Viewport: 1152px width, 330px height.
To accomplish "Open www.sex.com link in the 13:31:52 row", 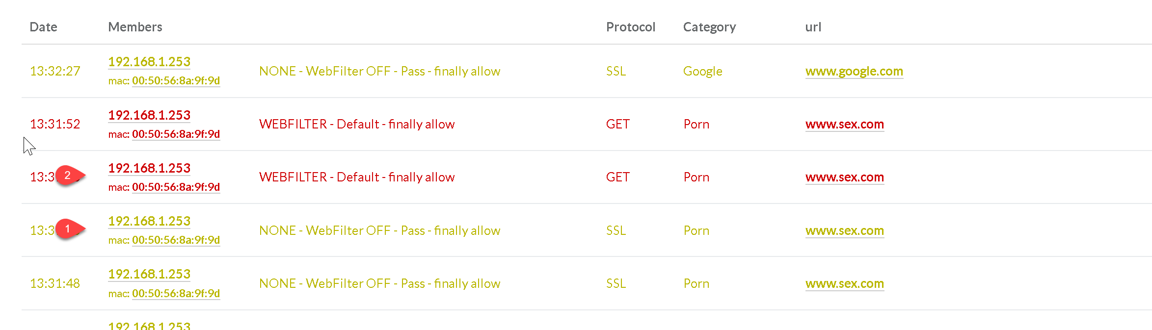I will pos(844,125).
